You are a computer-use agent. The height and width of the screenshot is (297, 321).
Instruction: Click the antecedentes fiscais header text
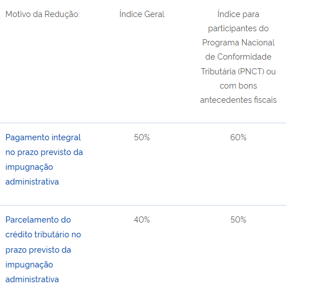click(x=238, y=100)
